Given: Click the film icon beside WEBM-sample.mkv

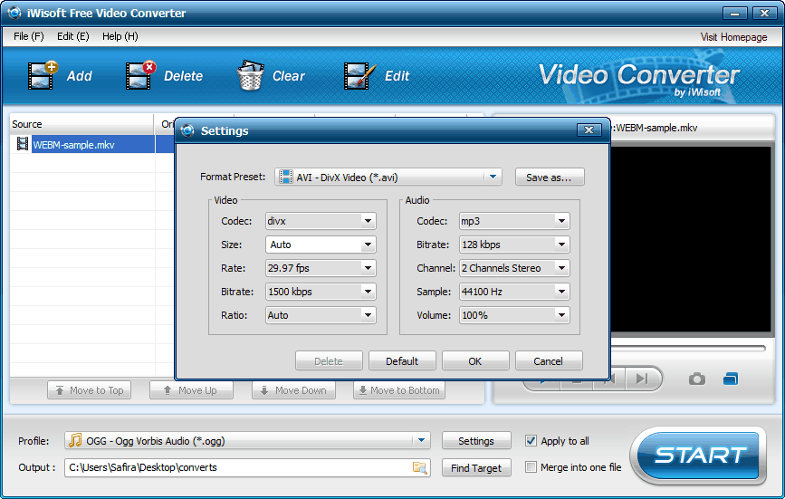Looking at the screenshot, I should pos(23,144).
